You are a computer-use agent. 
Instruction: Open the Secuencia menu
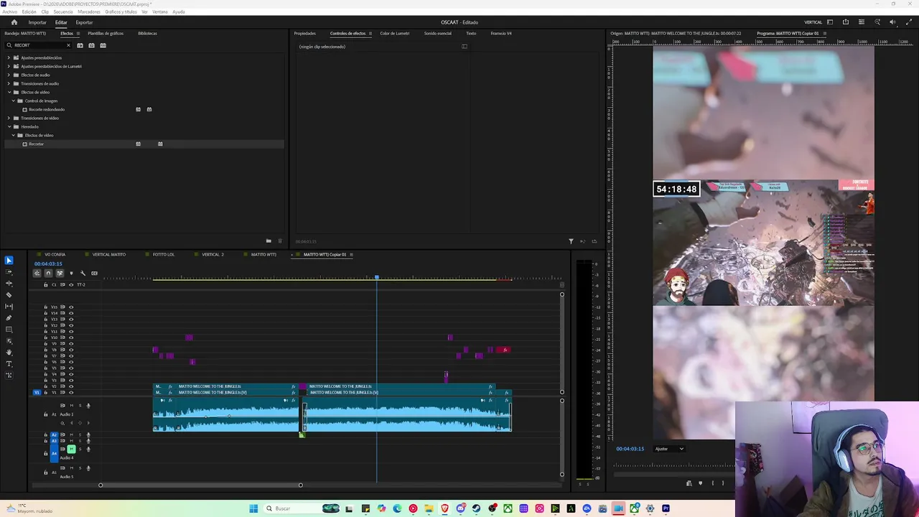point(62,11)
